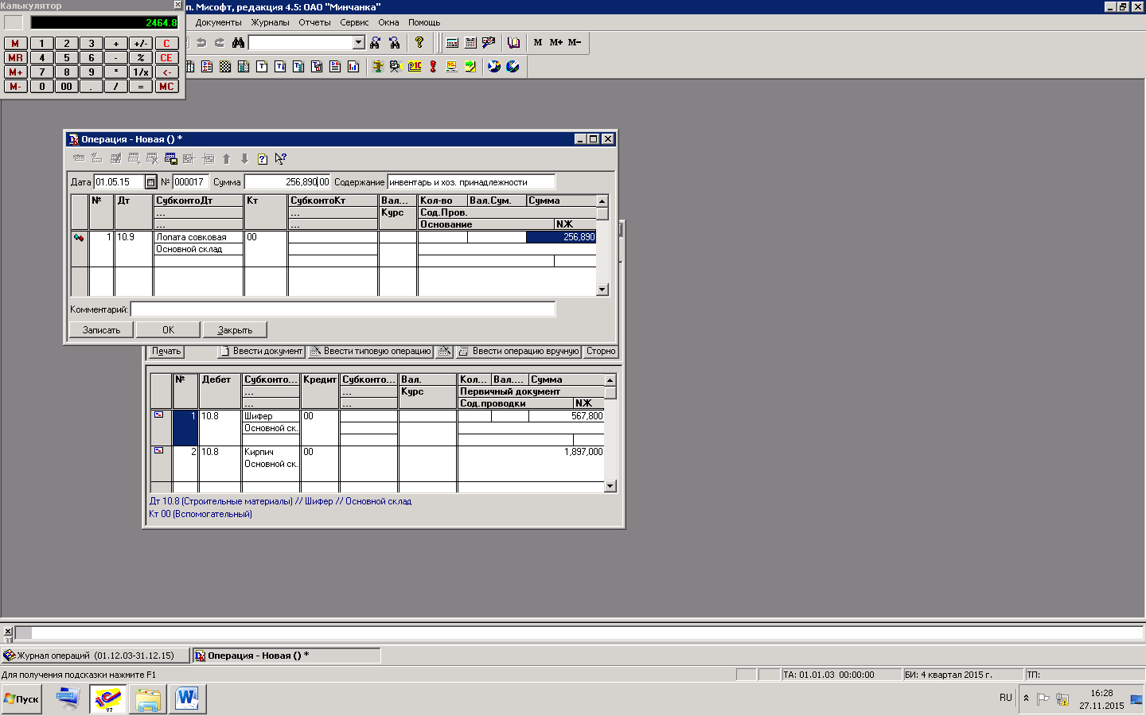Click calculator equals button
1146x716 pixels.
pyautogui.click(x=141, y=87)
